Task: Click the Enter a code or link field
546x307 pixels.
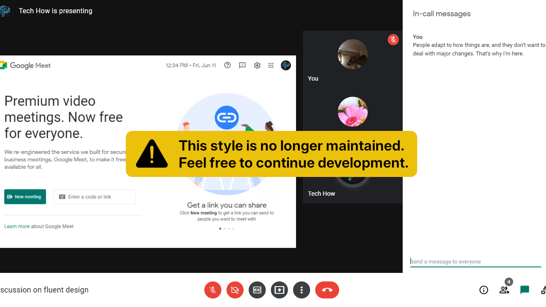Action: pyautogui.click(x=94, y=197)
